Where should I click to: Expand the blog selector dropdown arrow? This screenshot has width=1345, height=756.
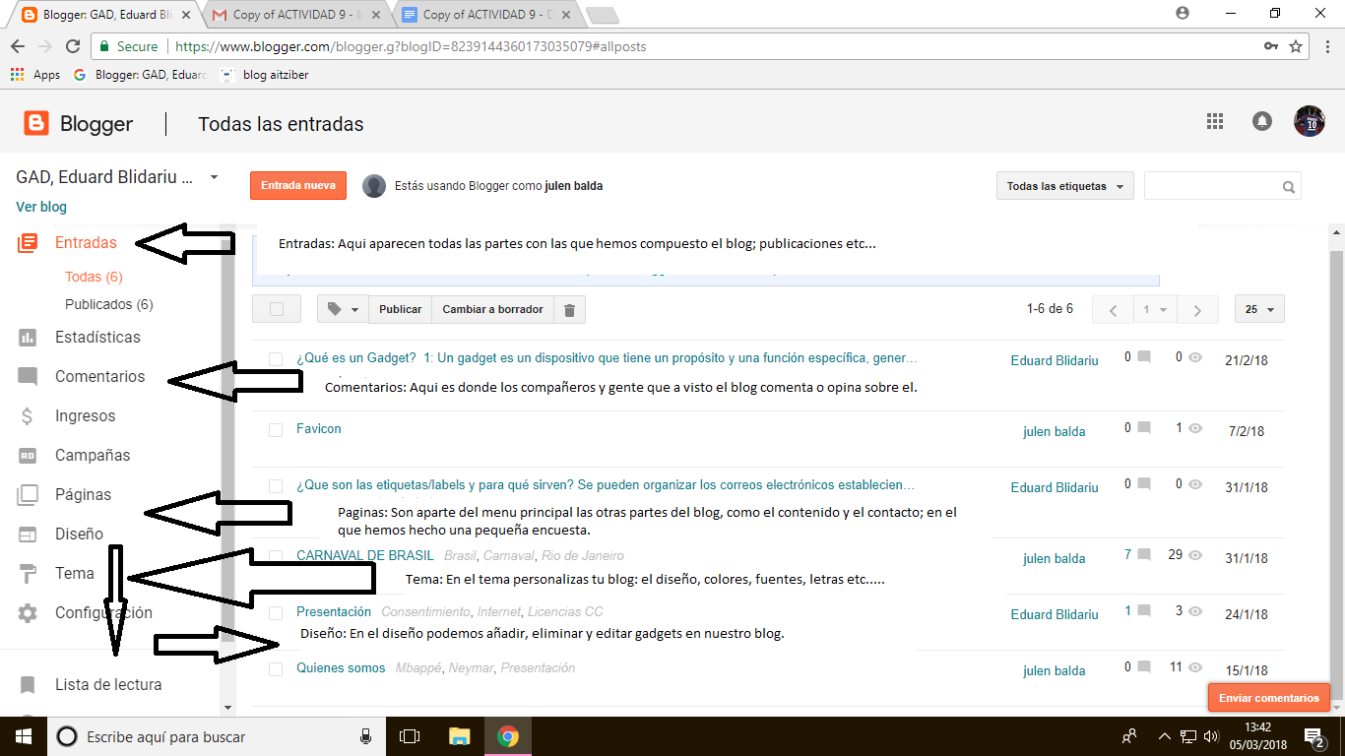click(x=215, y=178)
